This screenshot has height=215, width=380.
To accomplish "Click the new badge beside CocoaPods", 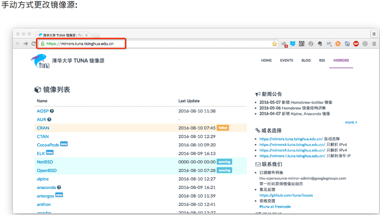I will click(64, 144).
